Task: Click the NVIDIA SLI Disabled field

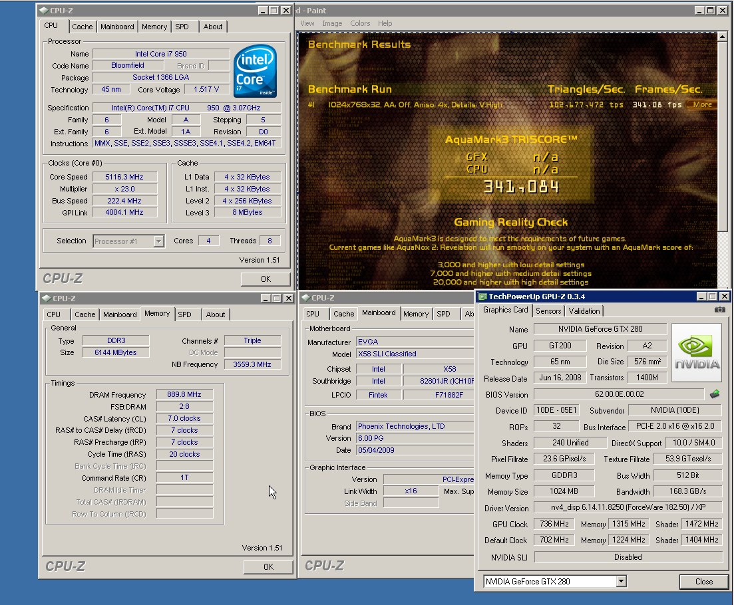Action: click(628, 557)
